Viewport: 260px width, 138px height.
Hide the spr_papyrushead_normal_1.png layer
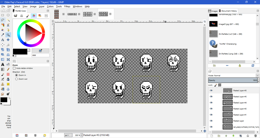coord(211,127)
